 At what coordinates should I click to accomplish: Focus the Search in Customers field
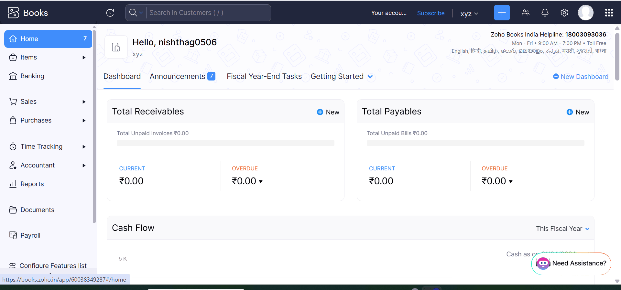click(x=209, y=13)
